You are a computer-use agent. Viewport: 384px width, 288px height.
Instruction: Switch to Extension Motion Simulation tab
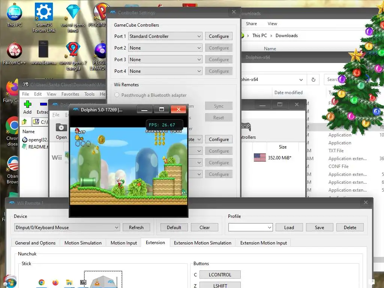pos(202,243)
